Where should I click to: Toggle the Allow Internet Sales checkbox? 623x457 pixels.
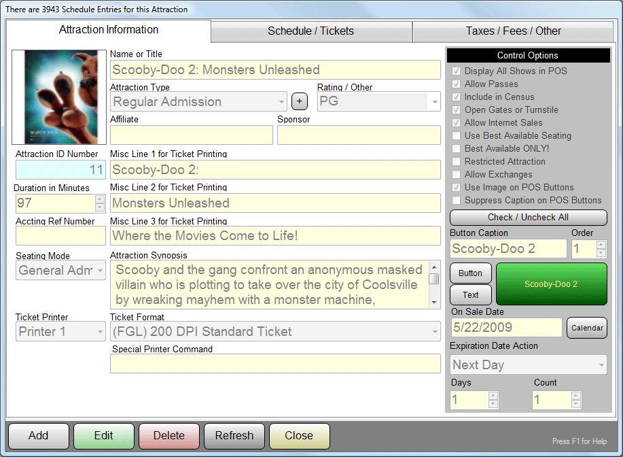(456, 123)
